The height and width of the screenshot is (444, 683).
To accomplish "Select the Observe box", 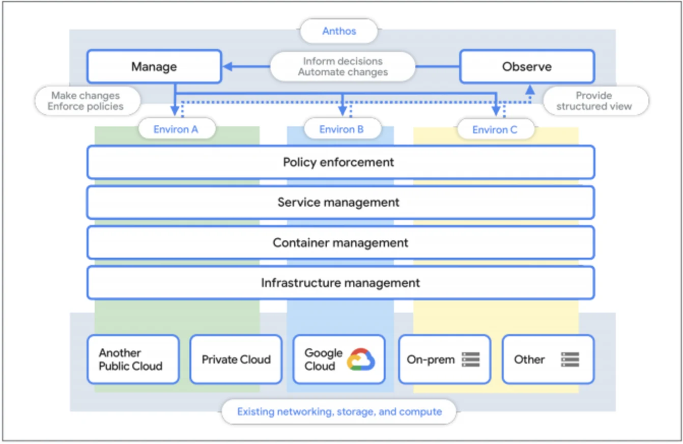I will [x=527, y=66].
